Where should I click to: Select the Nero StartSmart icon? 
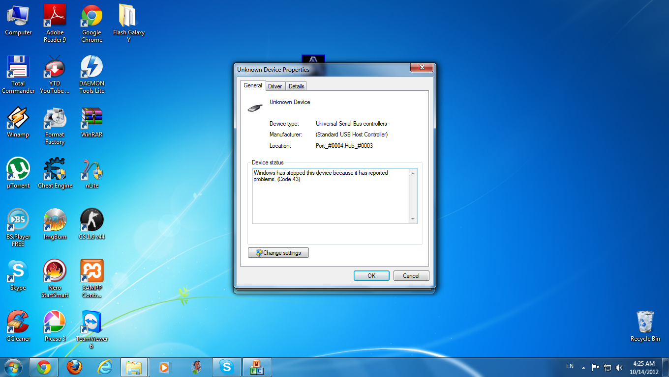55,279
